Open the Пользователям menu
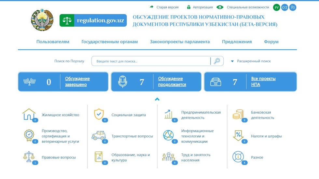 coord(53,42)
